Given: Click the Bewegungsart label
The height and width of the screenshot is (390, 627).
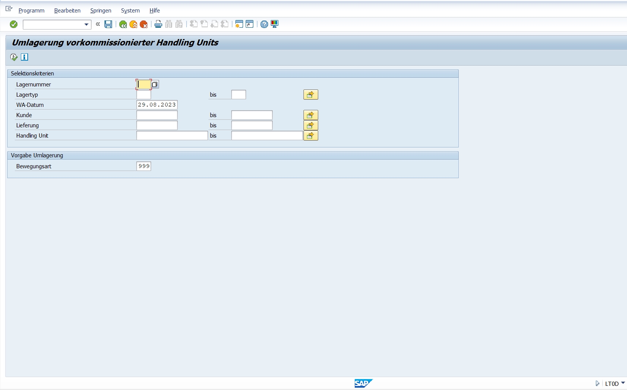Looking at the screenshot, I should coord(34,166).
